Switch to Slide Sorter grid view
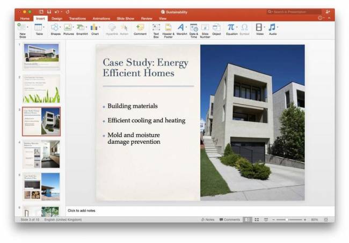This screenshot has width=349, height=243. (x=257, y=219)
